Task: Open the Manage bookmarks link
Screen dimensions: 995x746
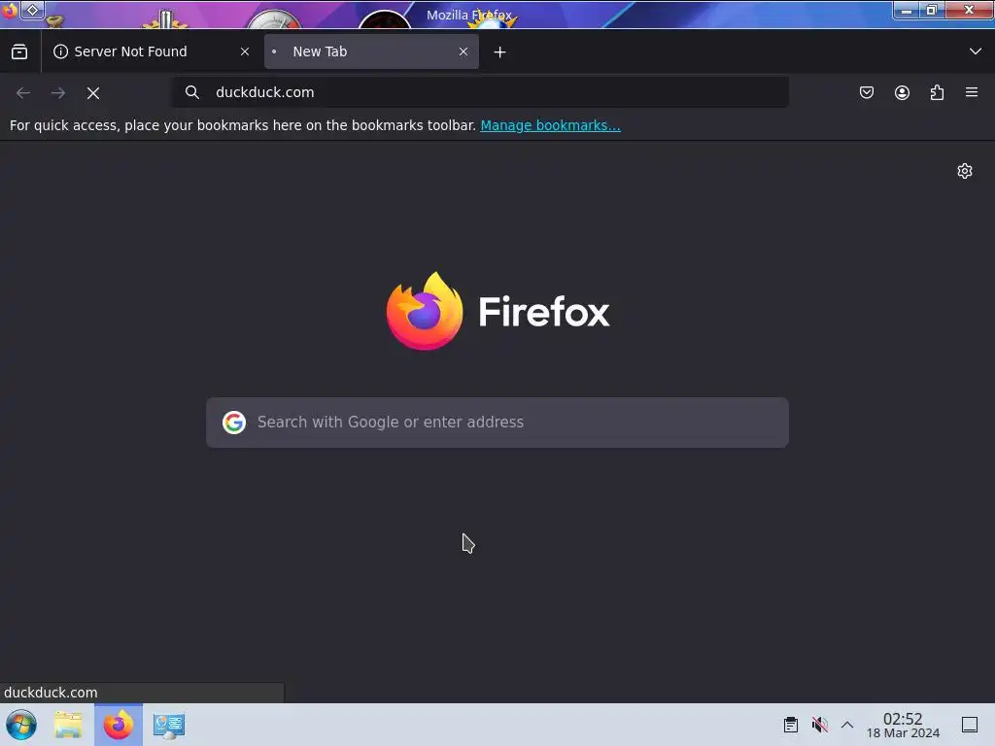Action: point(550,125)
